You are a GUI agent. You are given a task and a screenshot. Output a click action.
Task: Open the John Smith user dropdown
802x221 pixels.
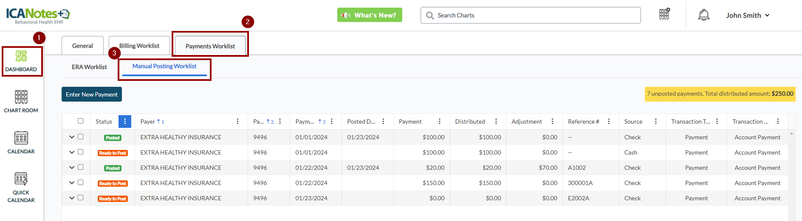747,15
